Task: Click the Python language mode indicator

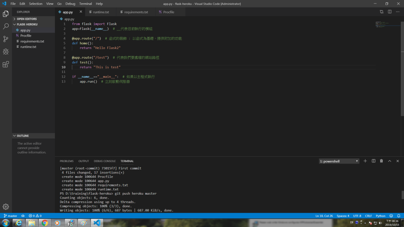Action: pyautogui.click(x=380, y=216)
